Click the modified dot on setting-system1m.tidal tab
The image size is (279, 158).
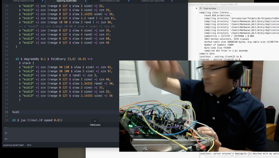(x=42, y=1)
